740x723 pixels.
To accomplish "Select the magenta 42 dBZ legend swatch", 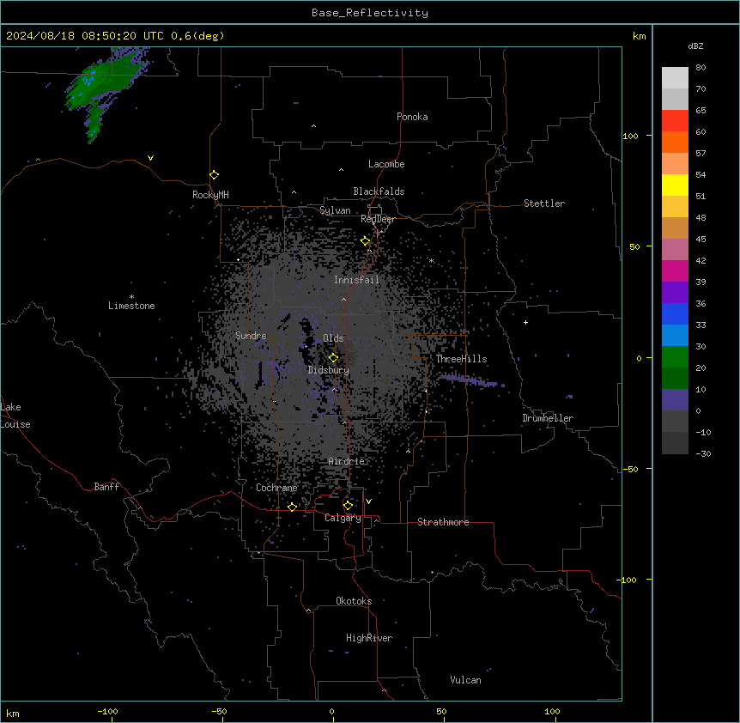I will 675,270.
